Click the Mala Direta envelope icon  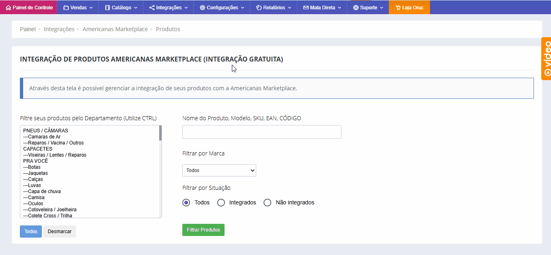pyautogui.click(x=306, y=8)
